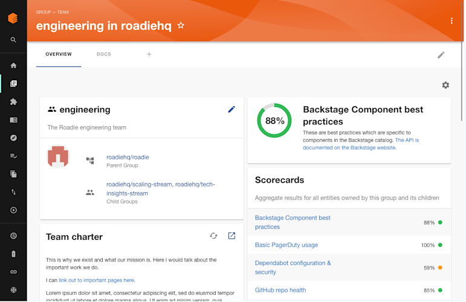Screen dimensions: 466x302
Task: Click the 100% green status dot
Action: point(440,245)
